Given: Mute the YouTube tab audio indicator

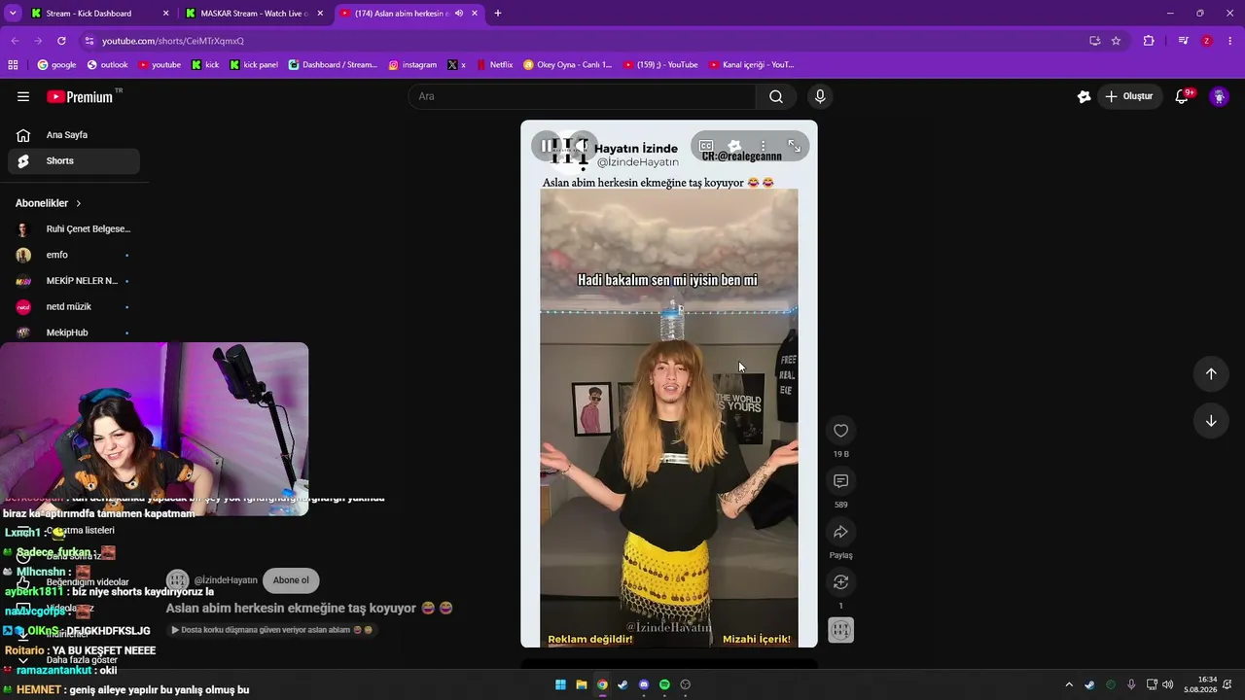Looking at the screenshot, I should [x=459, y=14].
